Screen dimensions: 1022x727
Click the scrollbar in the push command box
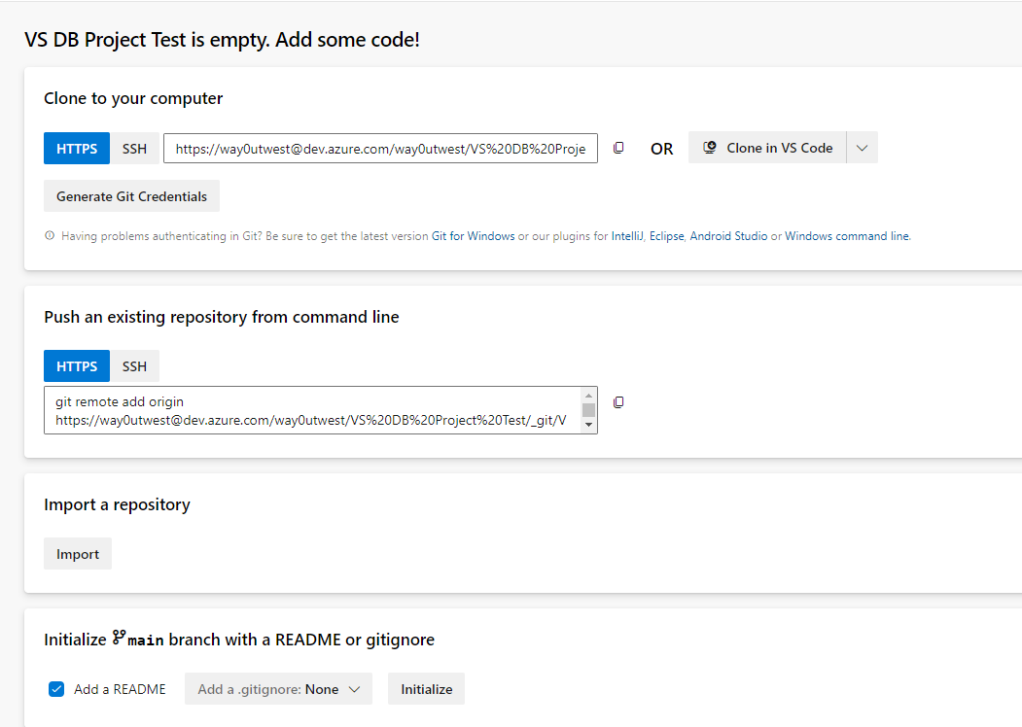click(588, 409)
